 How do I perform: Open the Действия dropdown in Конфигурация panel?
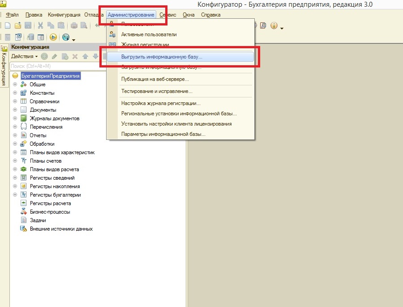pyautogui.click(x=24, y=56)
